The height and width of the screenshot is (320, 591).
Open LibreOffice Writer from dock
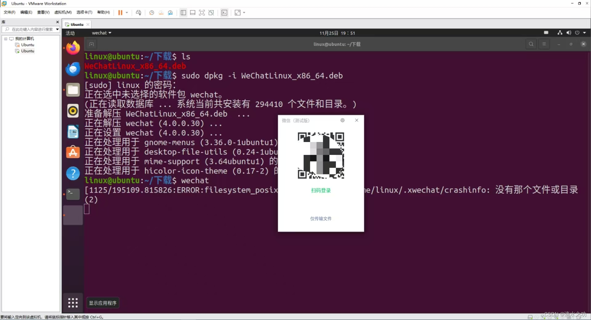coord(73,132)
